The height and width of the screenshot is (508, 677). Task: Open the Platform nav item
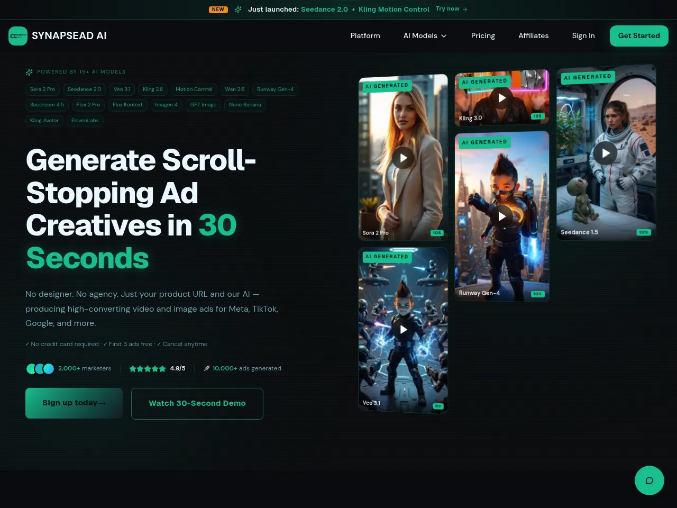pos(365,36)
